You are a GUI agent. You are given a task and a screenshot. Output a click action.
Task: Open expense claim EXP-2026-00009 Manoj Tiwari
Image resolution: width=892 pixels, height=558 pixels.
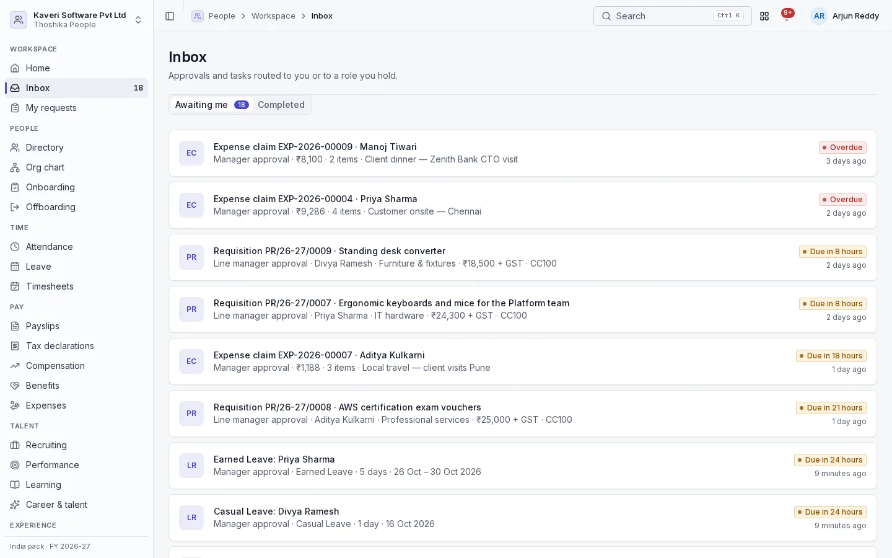pos(523,153)
